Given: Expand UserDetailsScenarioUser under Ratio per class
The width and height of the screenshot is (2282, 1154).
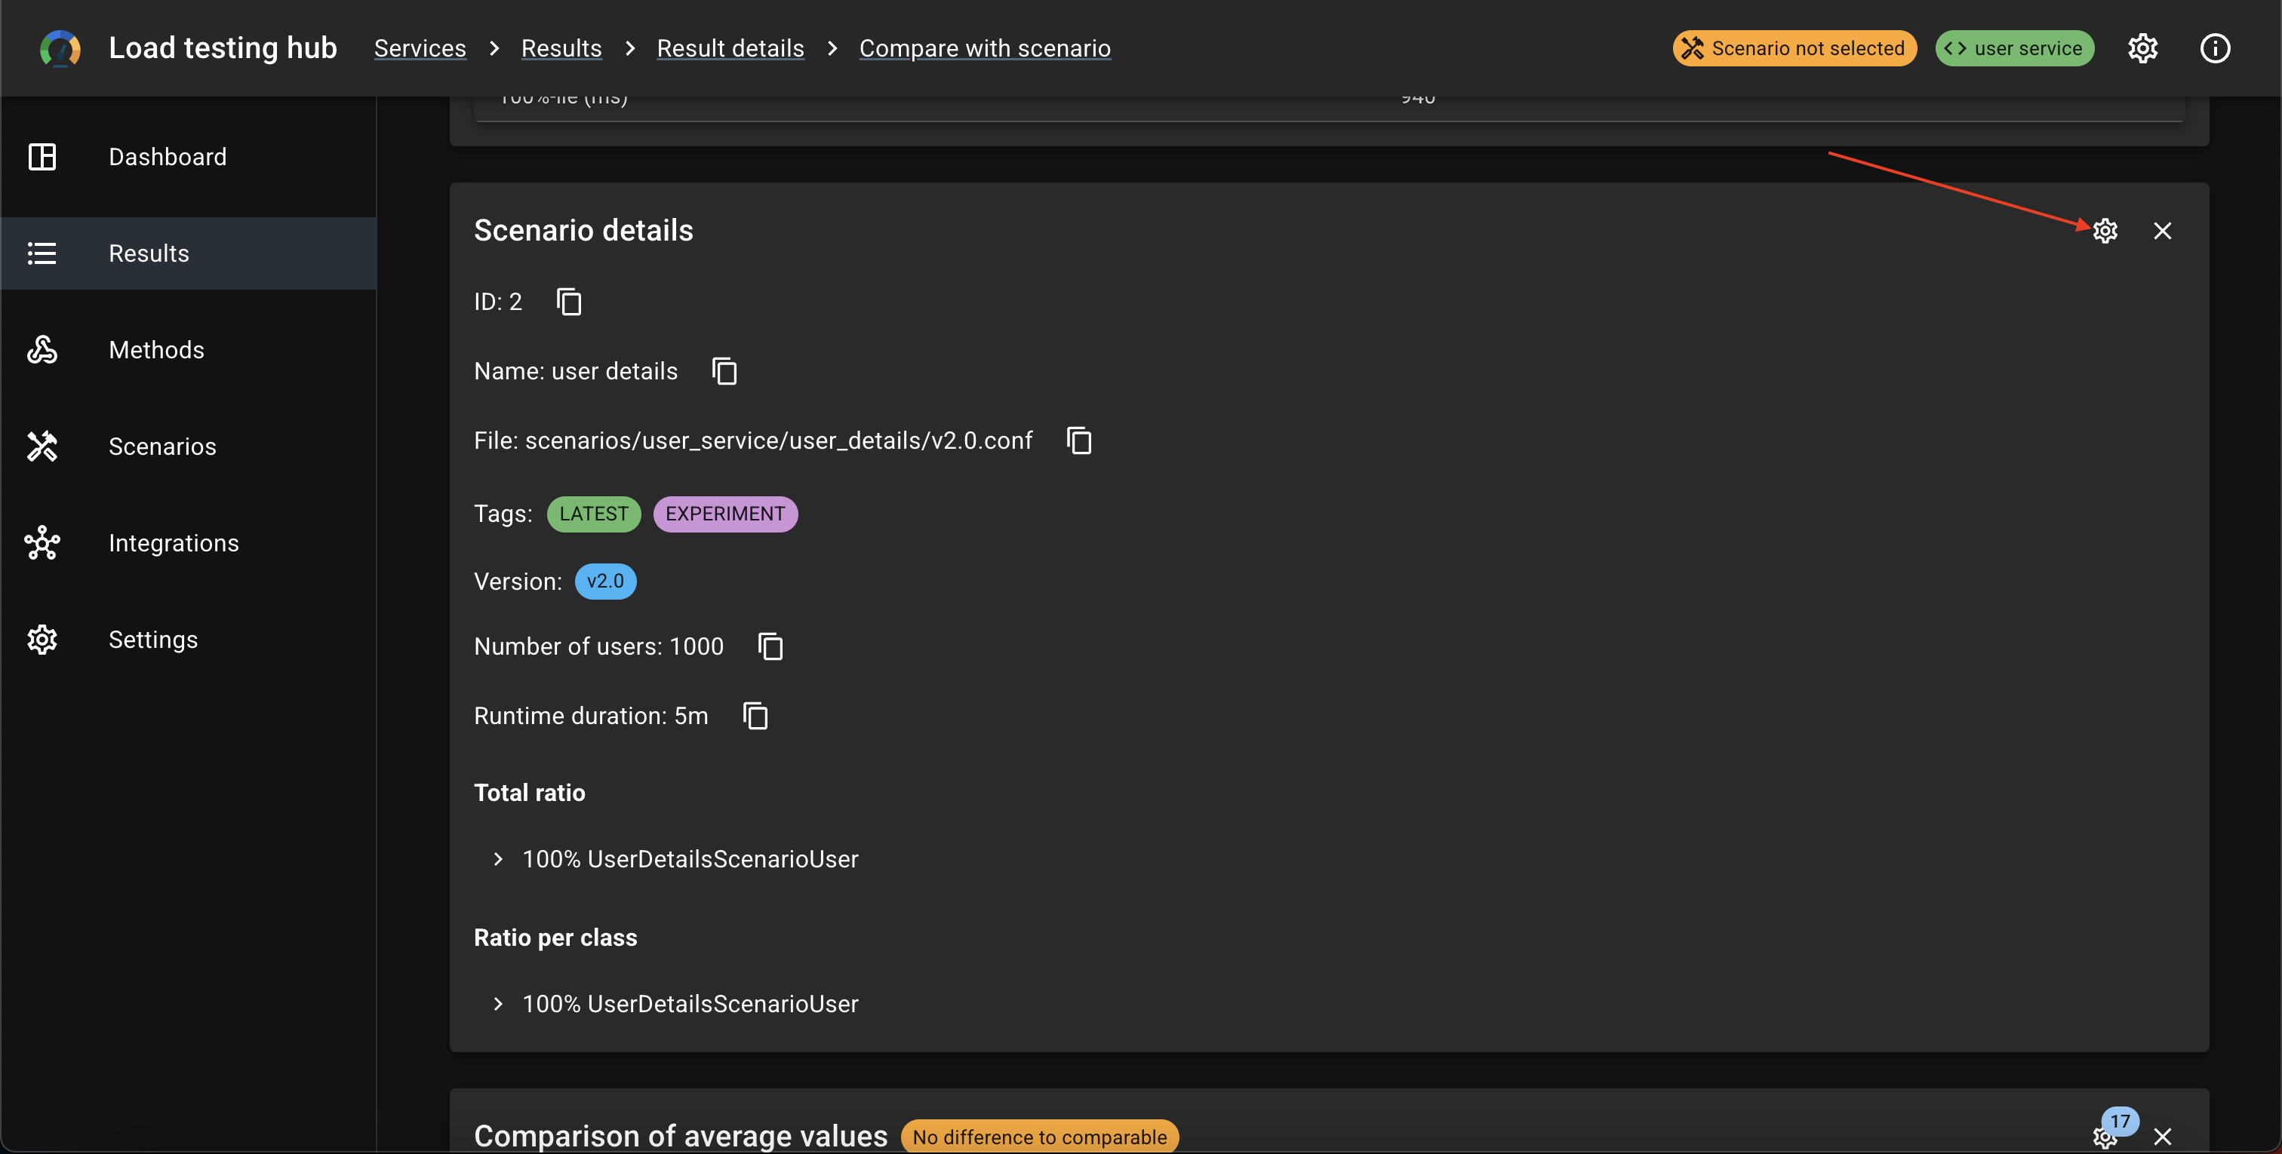Looking at the screenshot, I should pyautogui.click(x=498, y=1003).
